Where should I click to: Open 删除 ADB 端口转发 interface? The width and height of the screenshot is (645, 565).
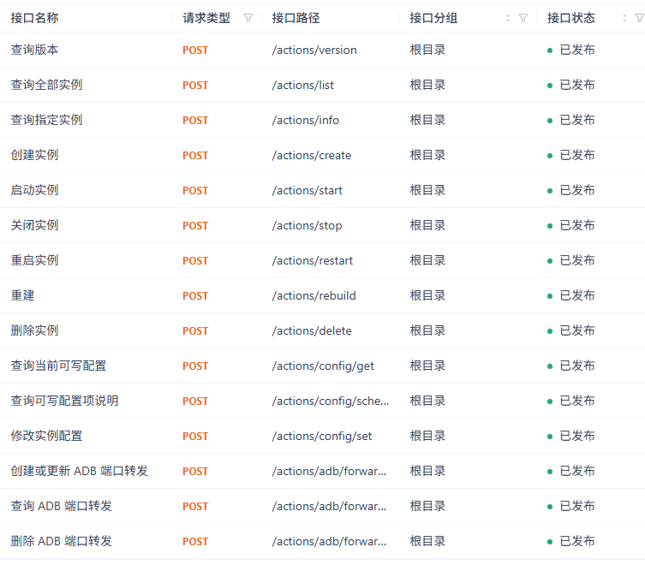coord(62,541)
